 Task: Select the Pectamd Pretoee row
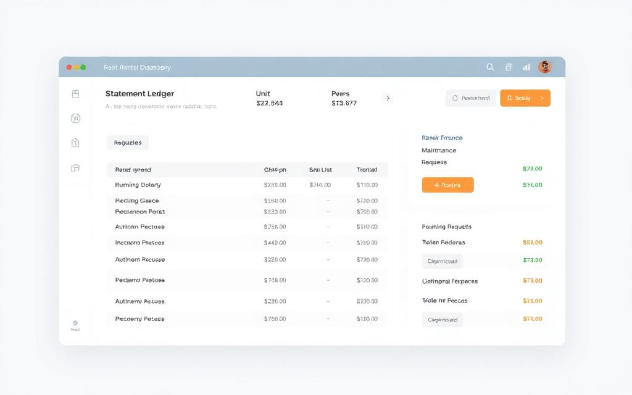click(247, 280)
